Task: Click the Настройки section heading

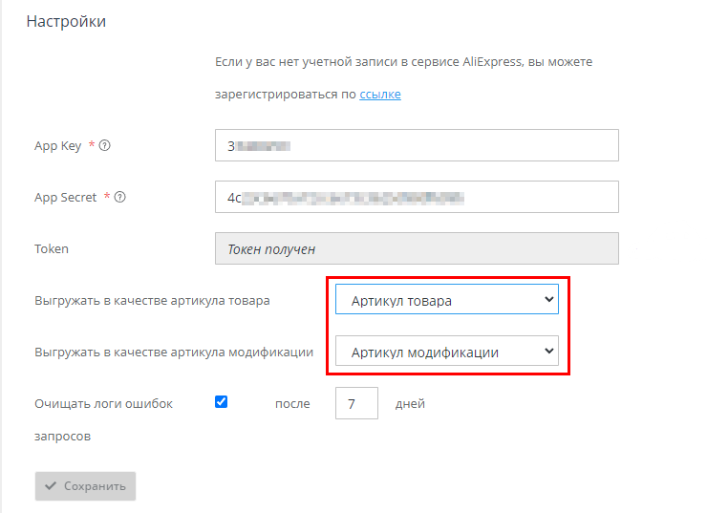Action: (x=66, y=22)
